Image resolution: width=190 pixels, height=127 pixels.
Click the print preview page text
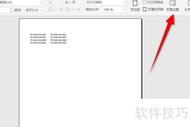click(x=48, y=39)
